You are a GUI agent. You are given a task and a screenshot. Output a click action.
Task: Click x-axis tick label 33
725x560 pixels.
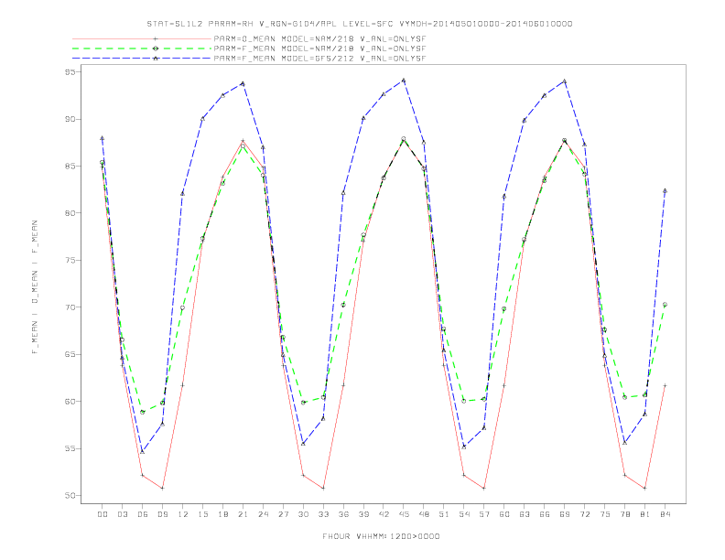pos(324,514)
